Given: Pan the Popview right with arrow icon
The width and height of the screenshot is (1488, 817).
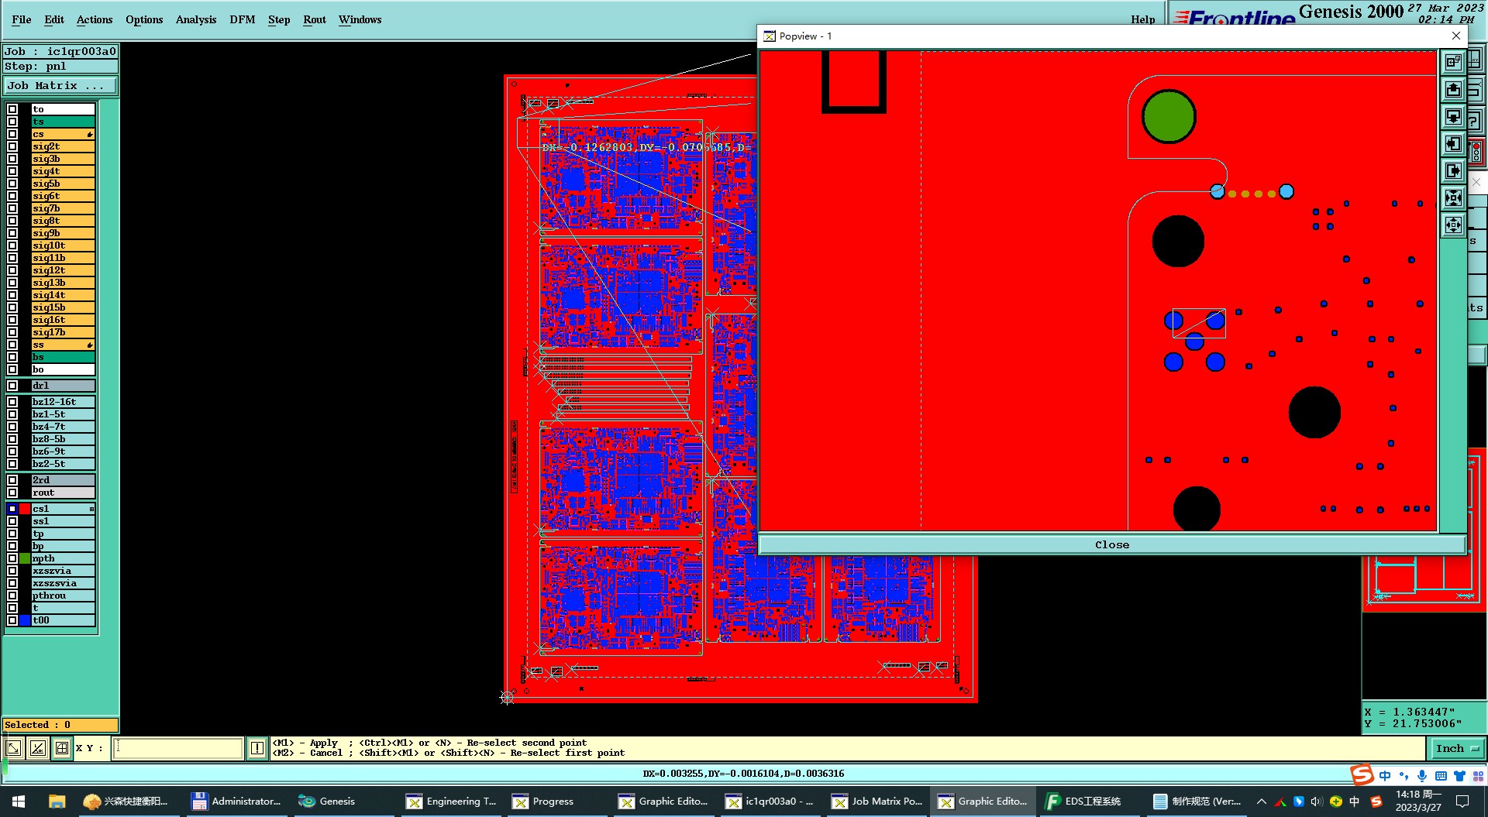Looking at the screenshot, I should [x=1453, y=171].
